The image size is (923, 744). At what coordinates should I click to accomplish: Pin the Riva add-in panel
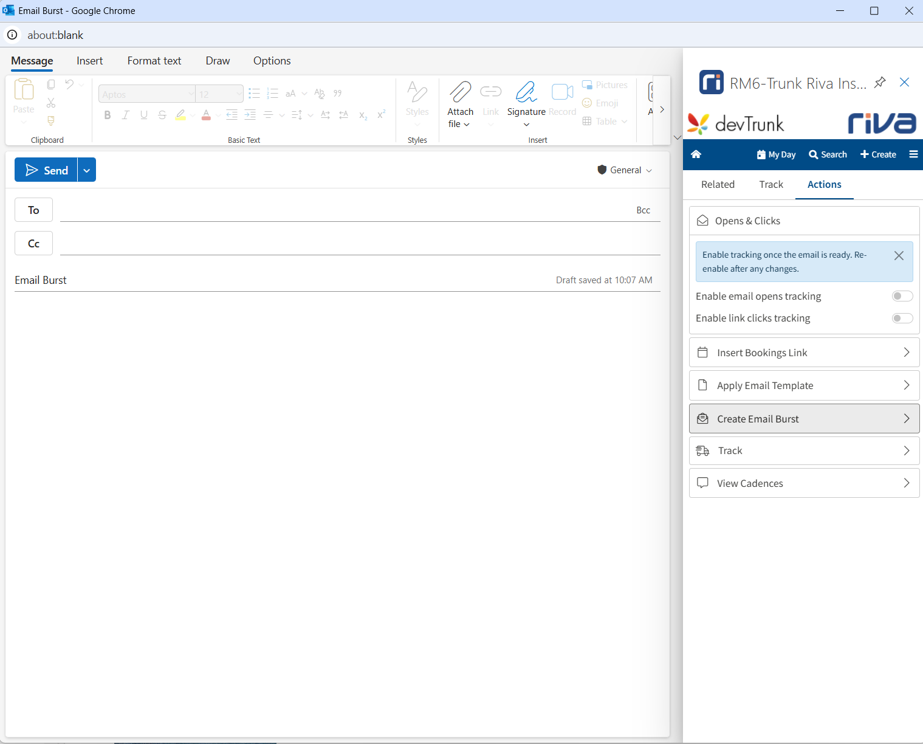click(x=880, y=83)
